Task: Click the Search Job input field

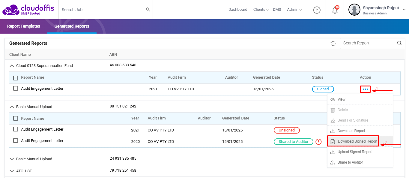Action: point(103,10)
